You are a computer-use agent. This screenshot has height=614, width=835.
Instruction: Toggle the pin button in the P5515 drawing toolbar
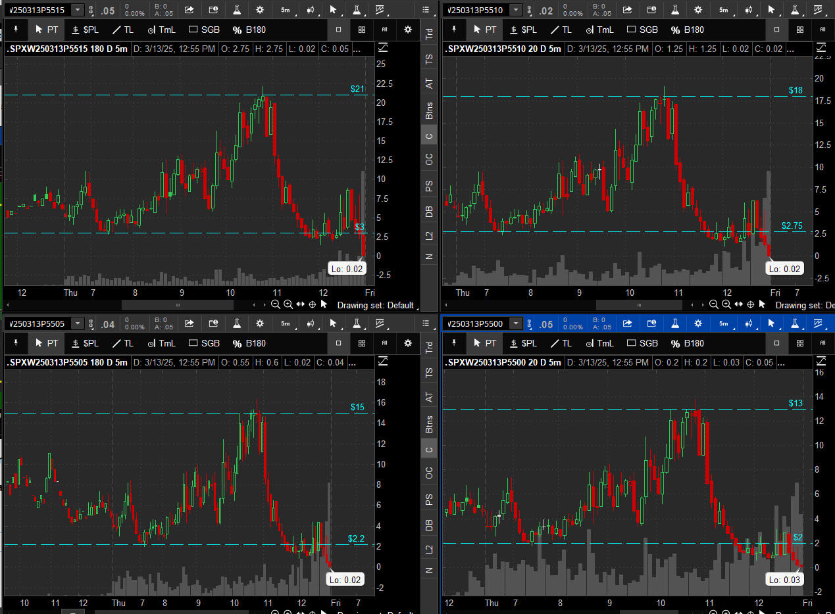(x=16, y=30)
